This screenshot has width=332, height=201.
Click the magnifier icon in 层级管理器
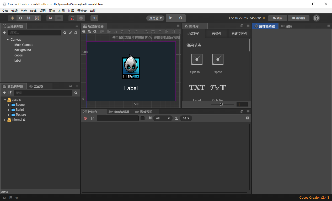65,33
